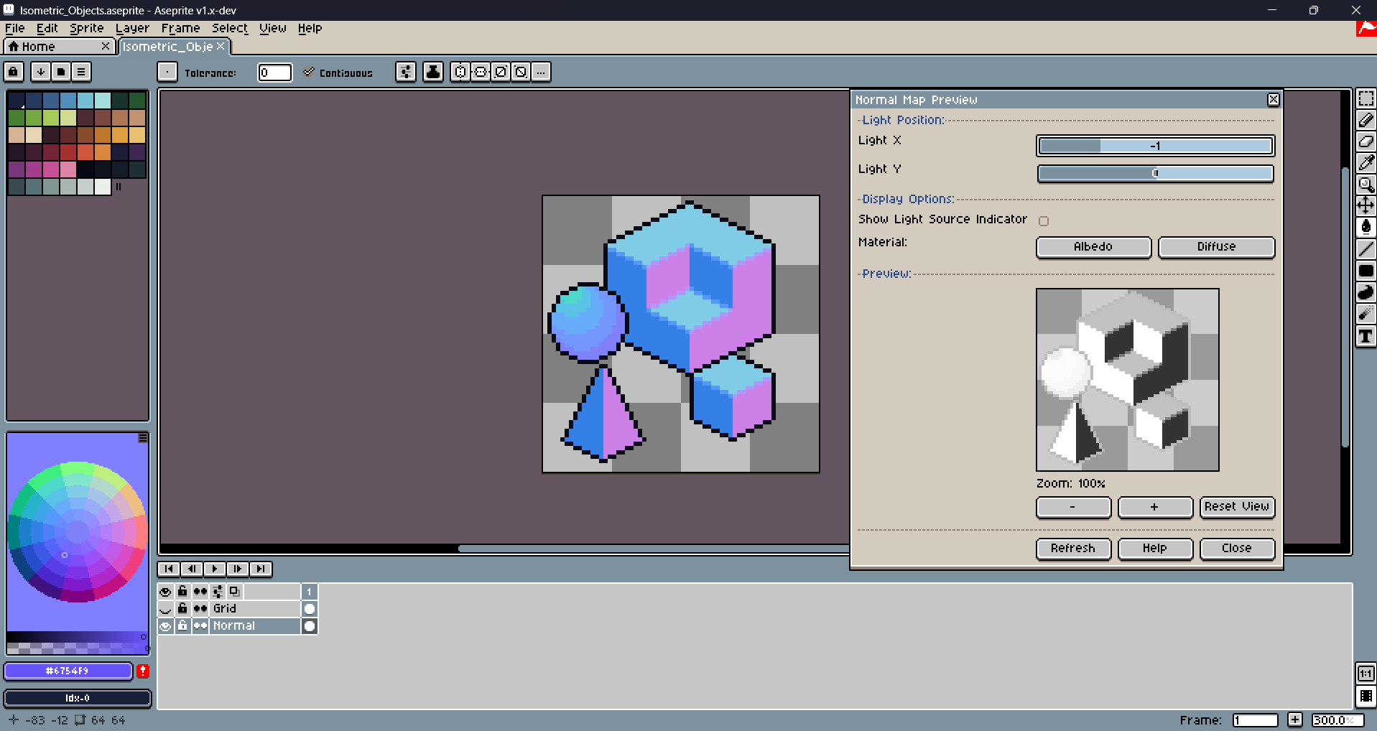This screenshot has height=731, width=1377.
Task: Click the diagonal symmetry slash icon
Action: click(x=501, y=72)
